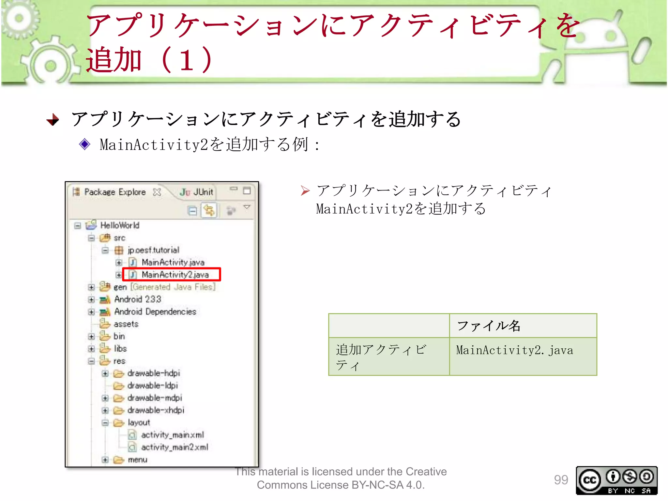Expand the bin folder

point(91,336)
